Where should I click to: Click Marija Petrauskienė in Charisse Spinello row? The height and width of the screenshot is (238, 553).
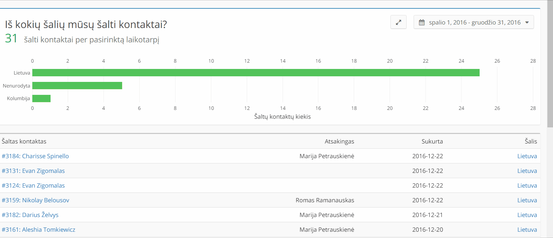point(327,156)
